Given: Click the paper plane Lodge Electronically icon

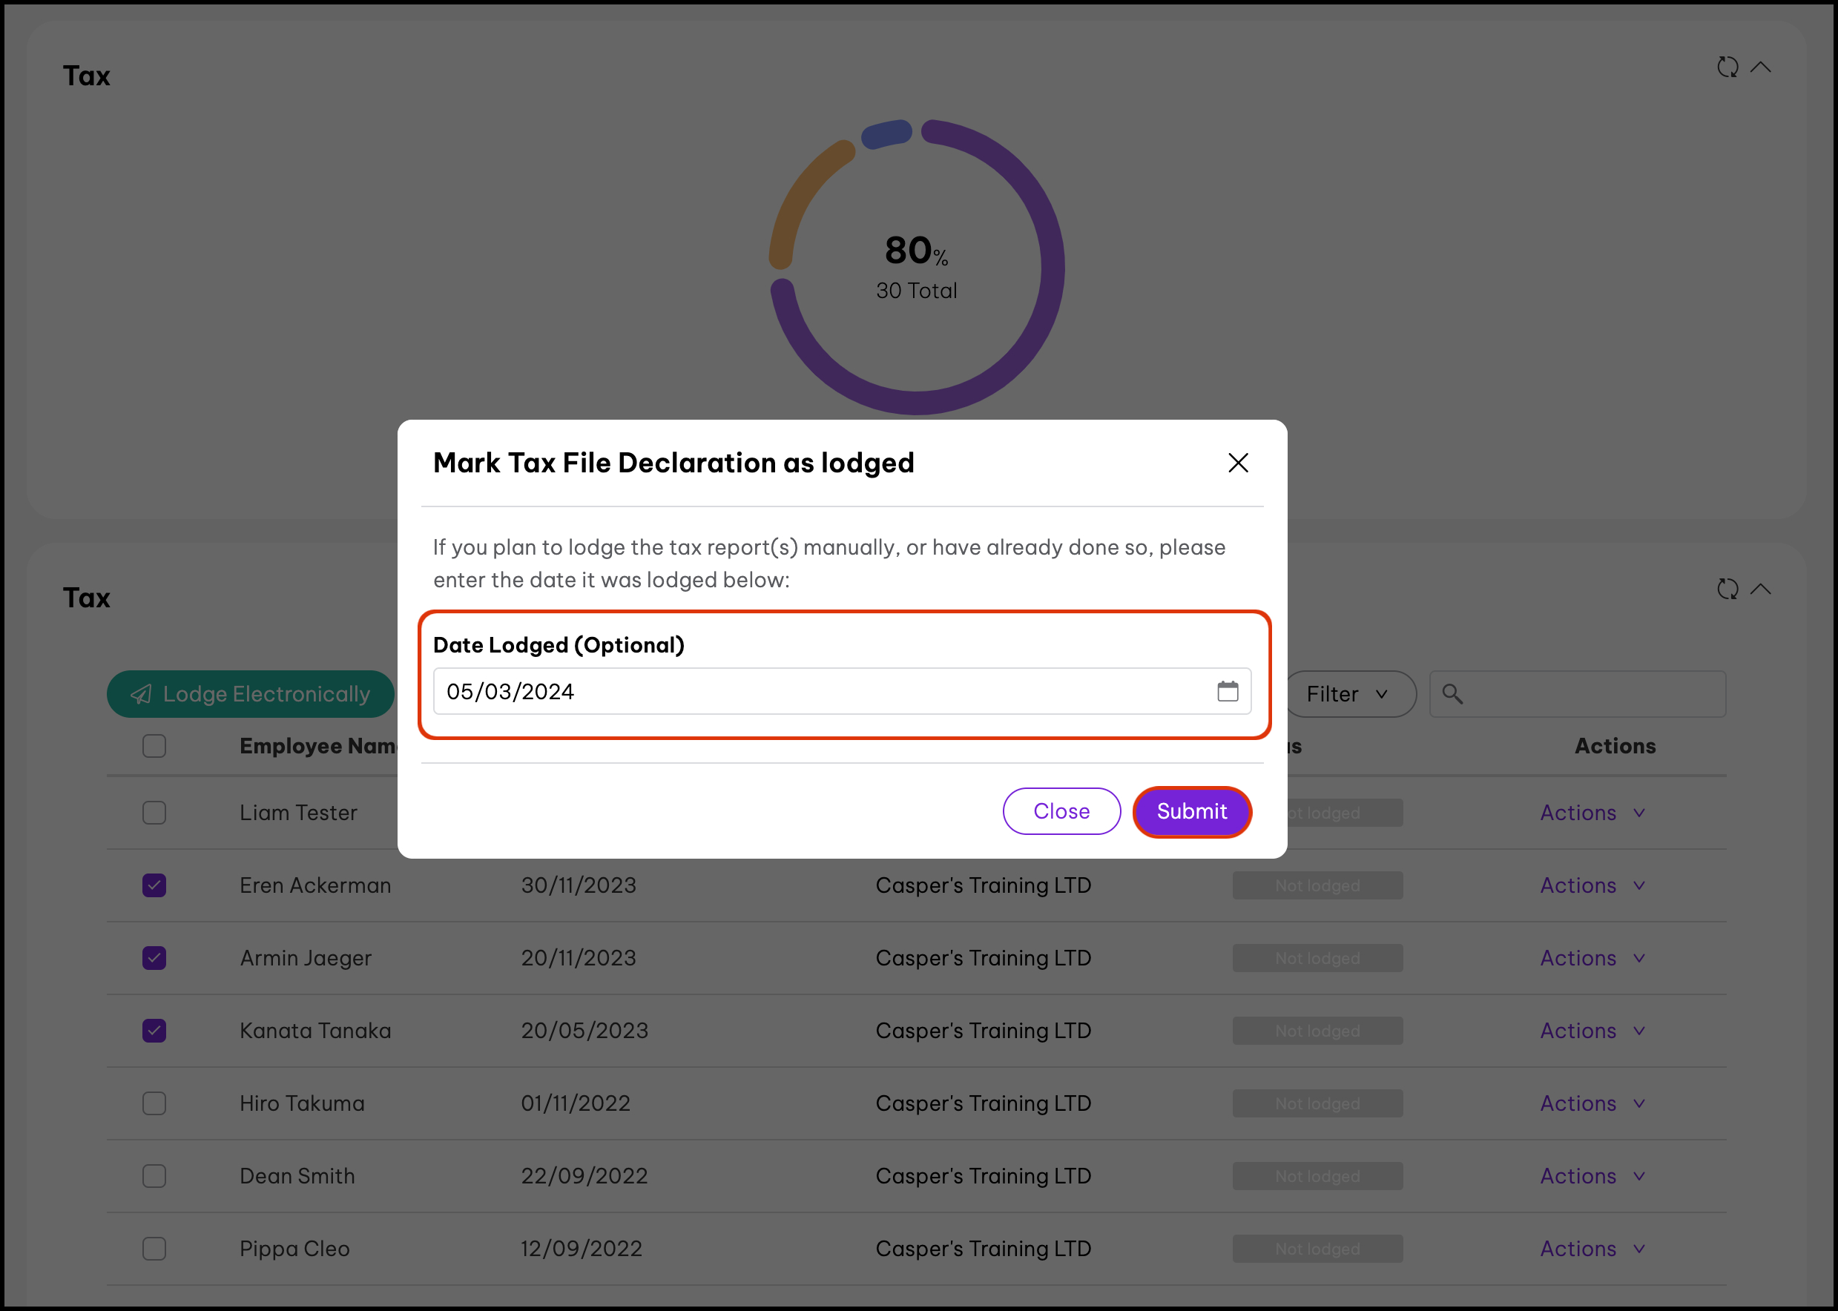Looking at the screenshot, I should coord(142,694).
